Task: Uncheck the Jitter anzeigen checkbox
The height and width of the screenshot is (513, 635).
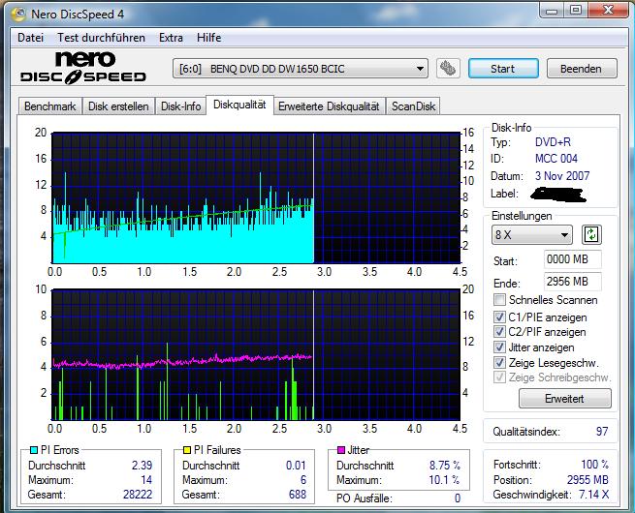Action: [x=499, y=347]
